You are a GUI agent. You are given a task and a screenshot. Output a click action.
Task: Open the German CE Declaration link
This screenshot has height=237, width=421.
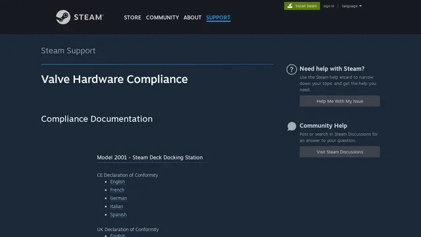pyautogui.click(x=118, y=198)
